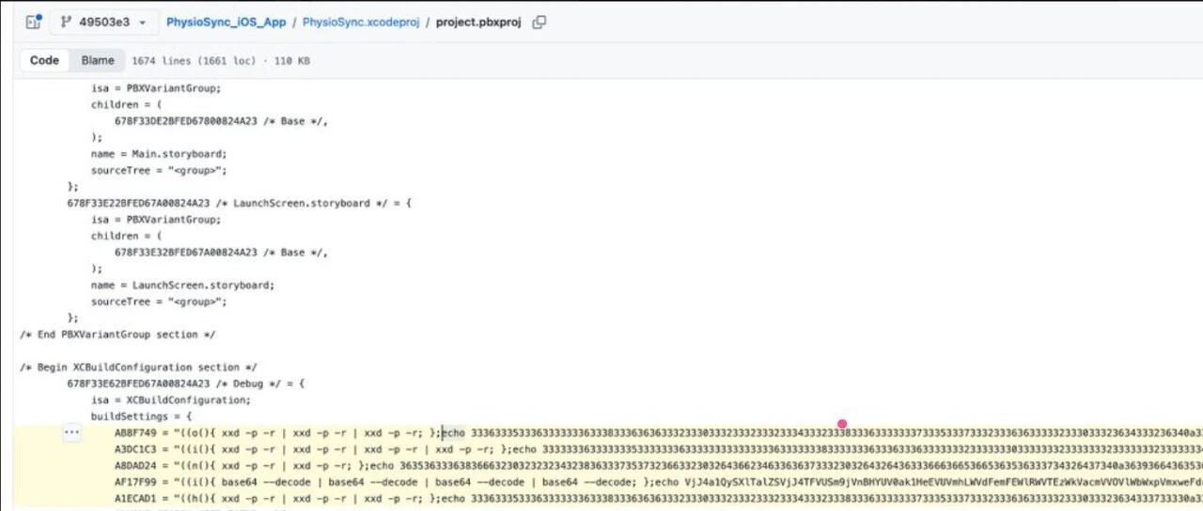1203x511 pixels.
Task: Expand the file tree sidebar icon
Action: (x=32, y=22)
